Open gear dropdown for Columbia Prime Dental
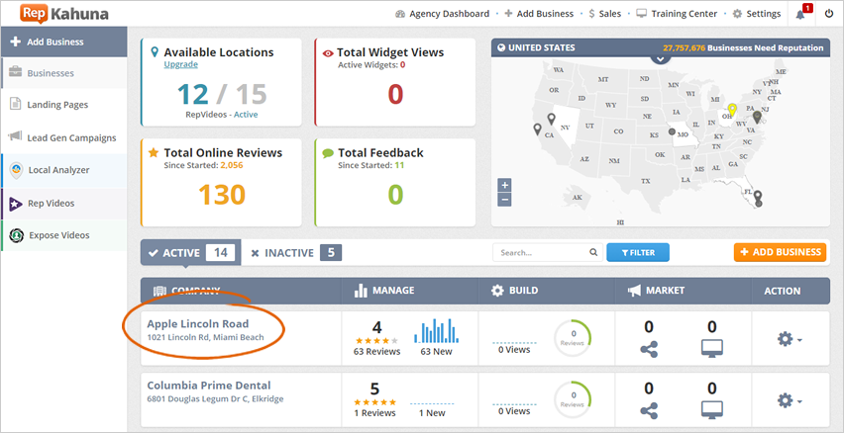The width and height of the screenshot is (844, 433). (x=789, y=400)
